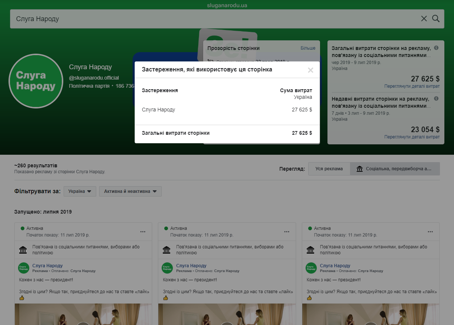The width and height of the screenshot is (454, 325).
Task: Click the sluganarodu.ua text at the top
Action: pos(227,5)
